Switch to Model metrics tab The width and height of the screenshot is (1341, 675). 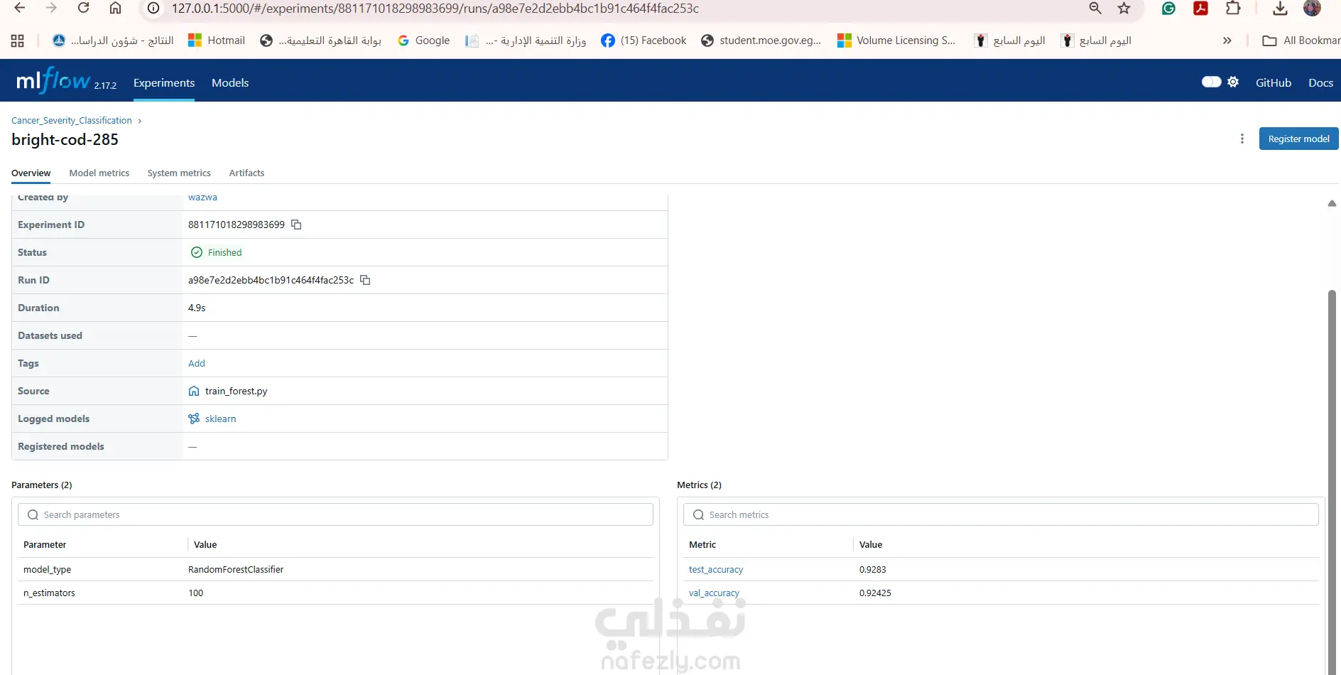click(99, 173)
